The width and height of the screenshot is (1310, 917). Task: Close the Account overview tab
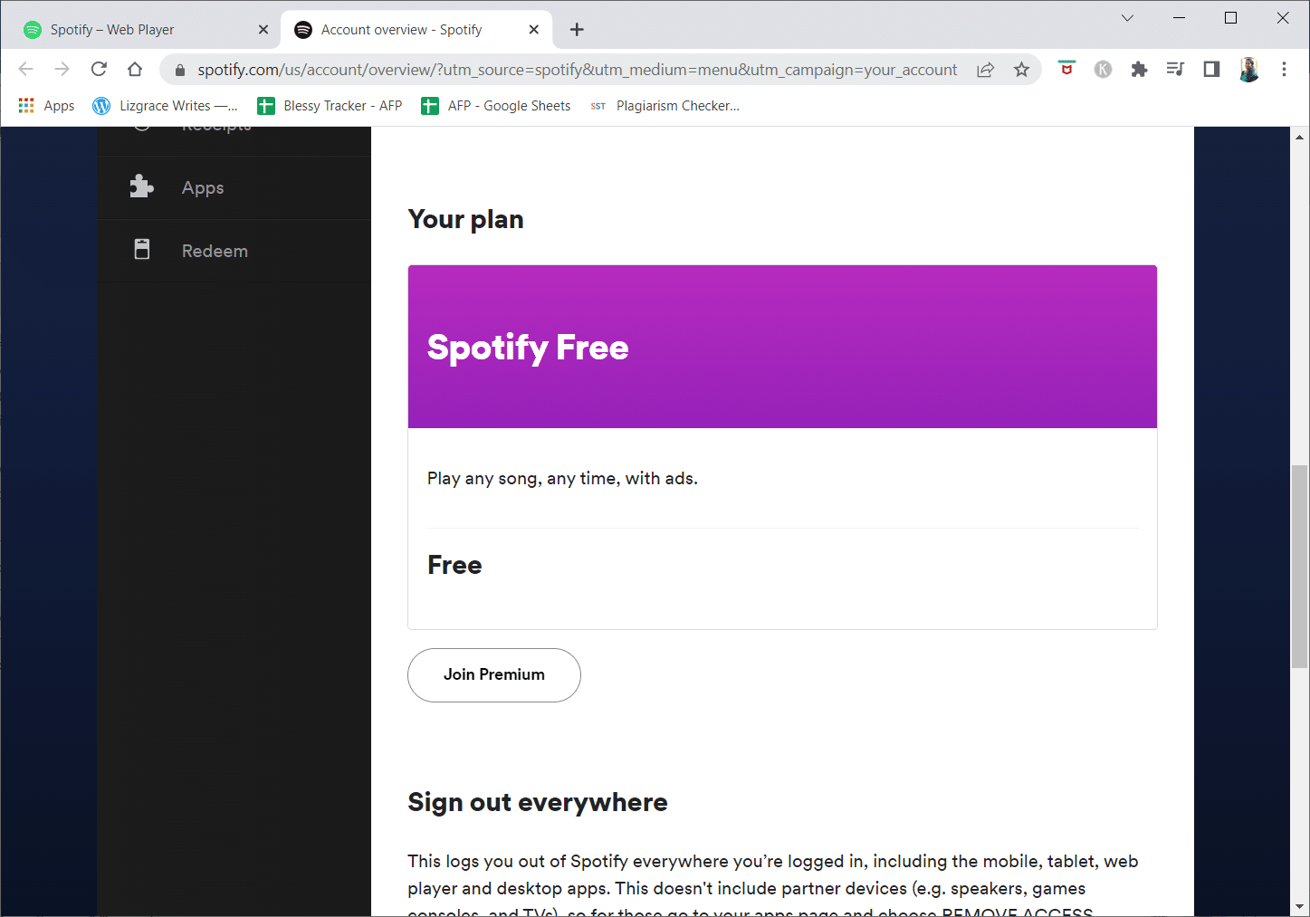coord(533,30)
